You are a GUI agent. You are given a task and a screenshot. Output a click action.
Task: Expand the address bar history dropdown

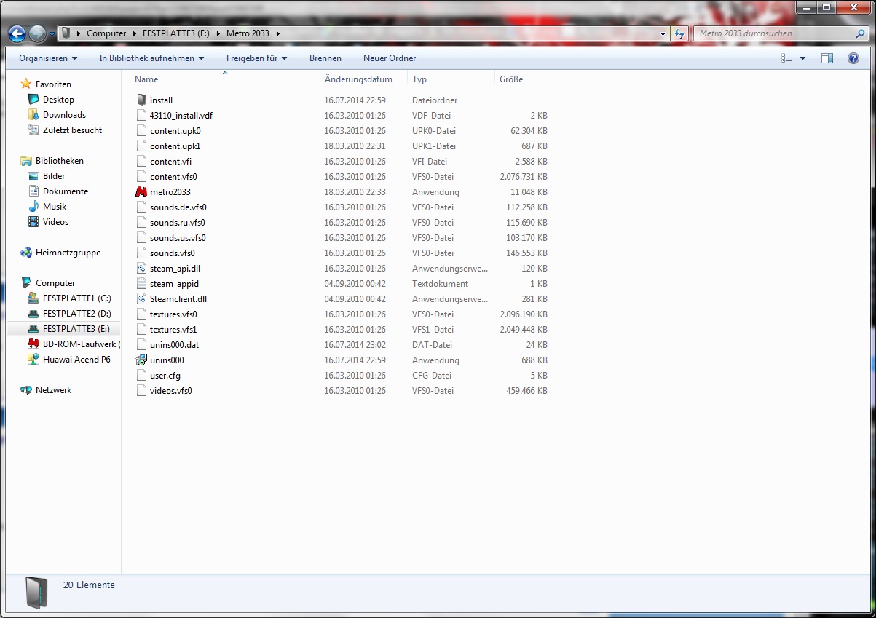tap(663, 33)
